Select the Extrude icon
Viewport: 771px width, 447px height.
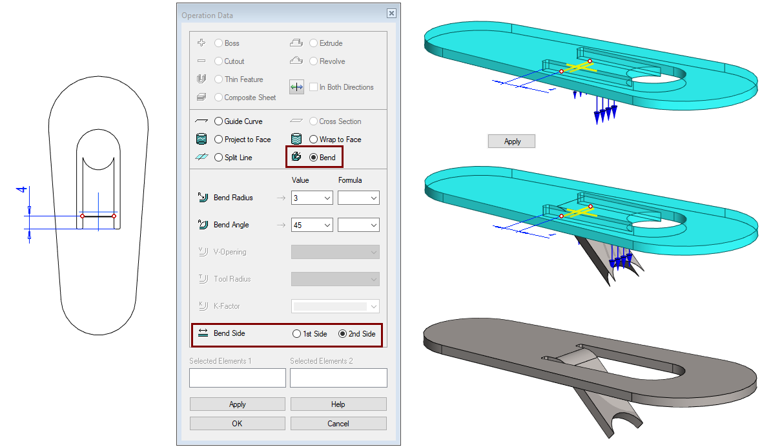click(x=296, y=41)
